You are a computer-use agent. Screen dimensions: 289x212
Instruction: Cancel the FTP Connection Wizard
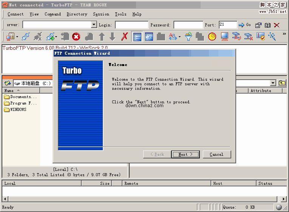pyautogui.click(x=216, y=154)
